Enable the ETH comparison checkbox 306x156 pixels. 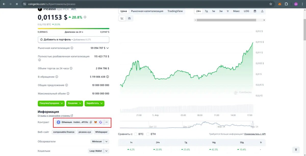[148, 134]
